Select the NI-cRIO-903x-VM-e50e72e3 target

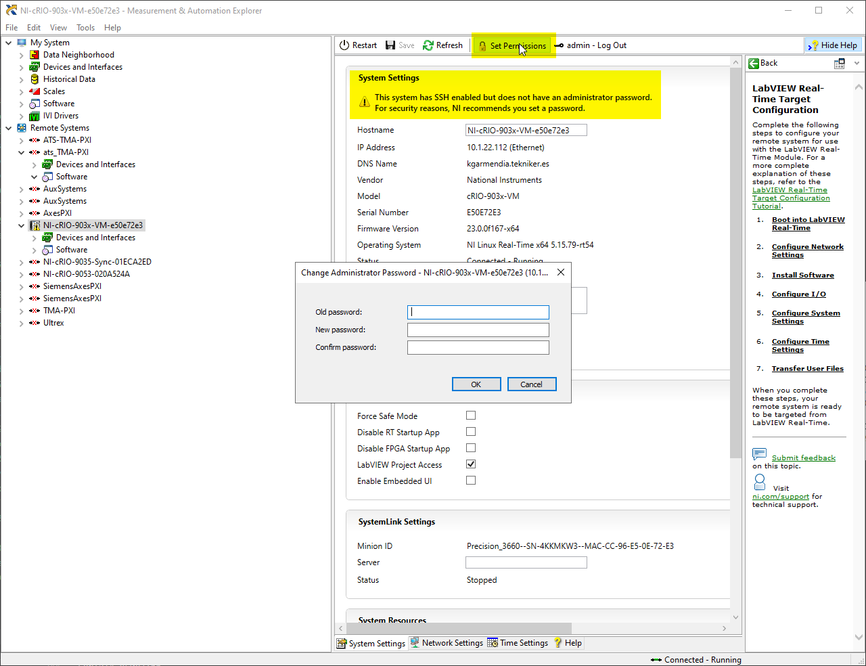[93, 225]
